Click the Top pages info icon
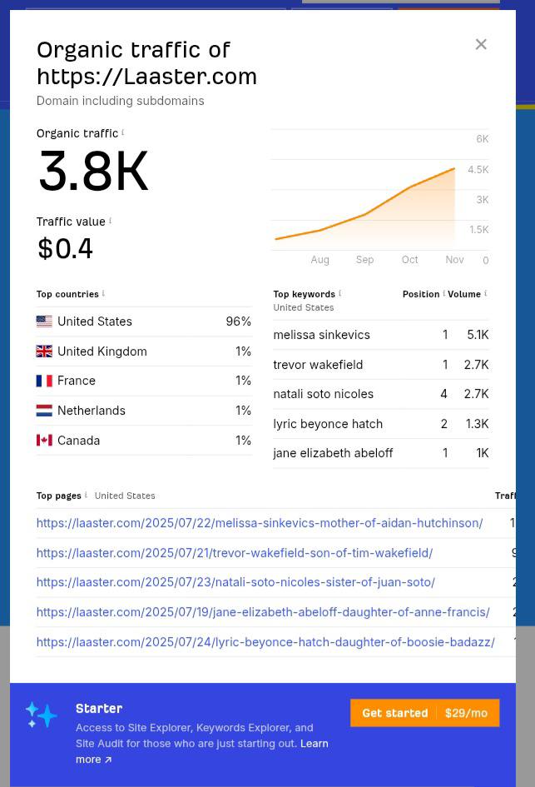The image size is (535, 787). coord(86,495)
